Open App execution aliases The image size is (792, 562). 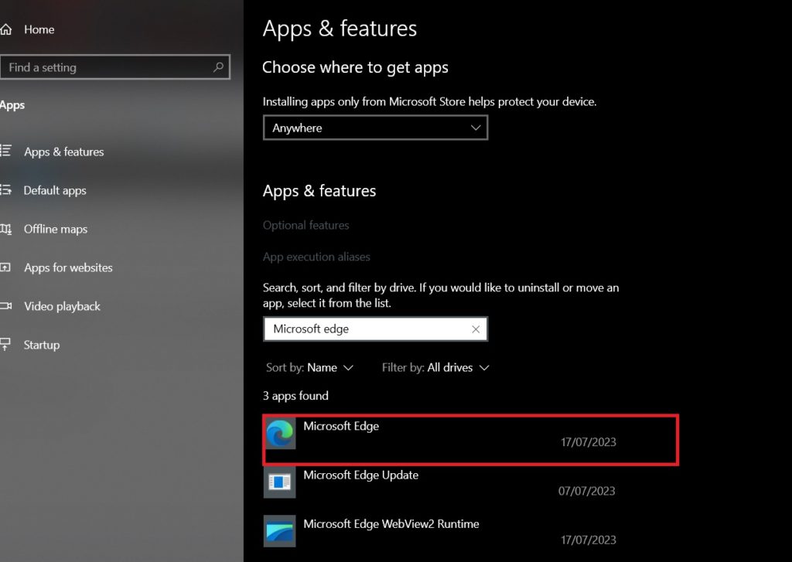point(317,257)
